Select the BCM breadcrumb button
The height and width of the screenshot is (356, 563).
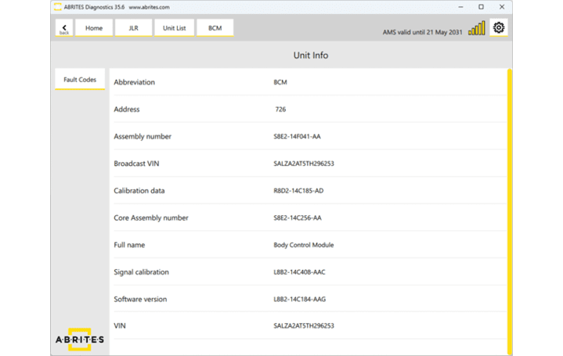click(215, 28)
